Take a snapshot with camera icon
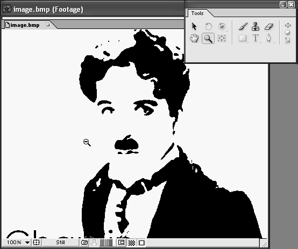 84,243
